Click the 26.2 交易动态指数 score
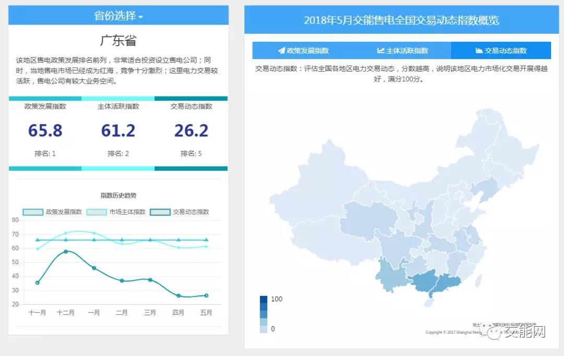 [191, 130]
